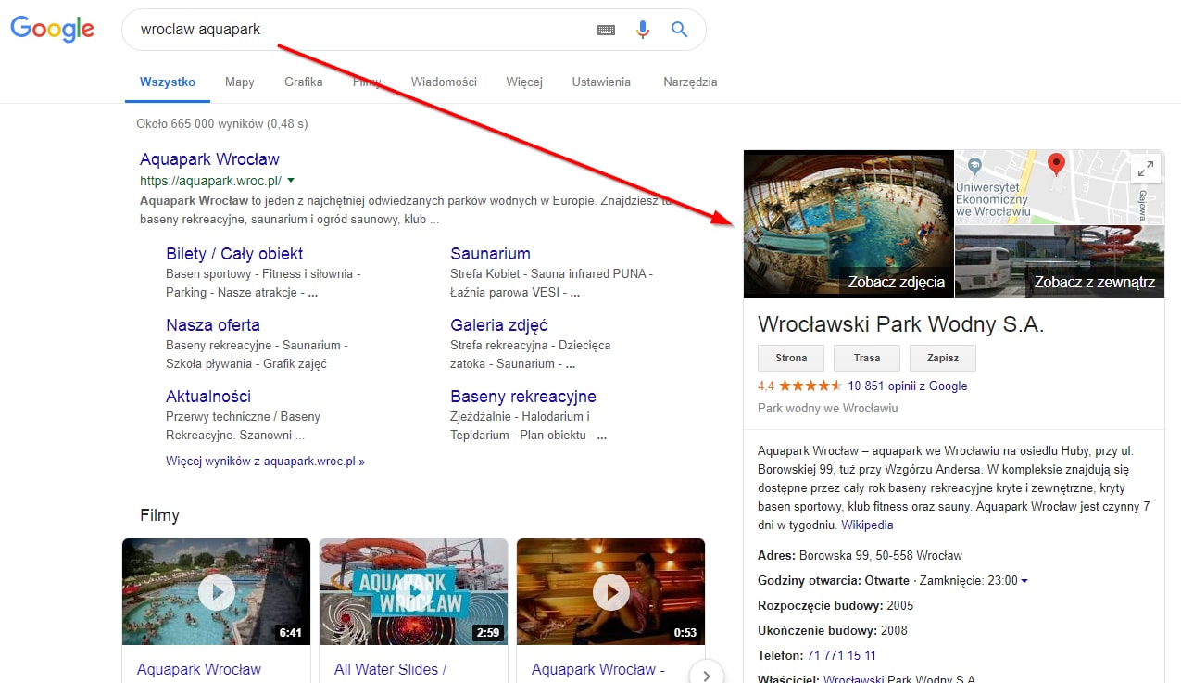Open the Nasza oferta sitelink
The height and width of the screenshot is (683, 1181).
pyautogui.click(x=213, y=325)
